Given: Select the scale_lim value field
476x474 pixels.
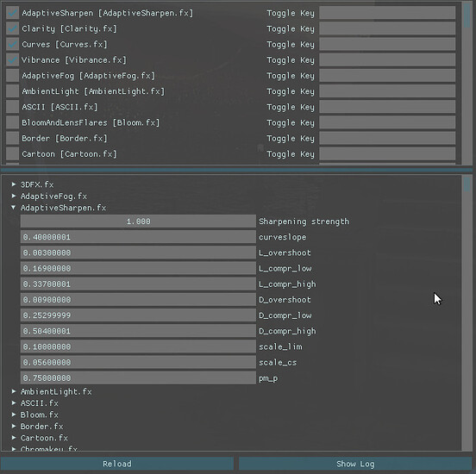Looking at the screenshot, I should click(138, 346).
